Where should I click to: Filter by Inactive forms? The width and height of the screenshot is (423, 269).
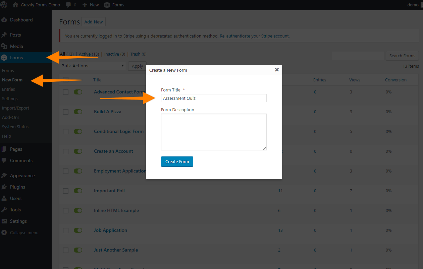click(115, 54)
